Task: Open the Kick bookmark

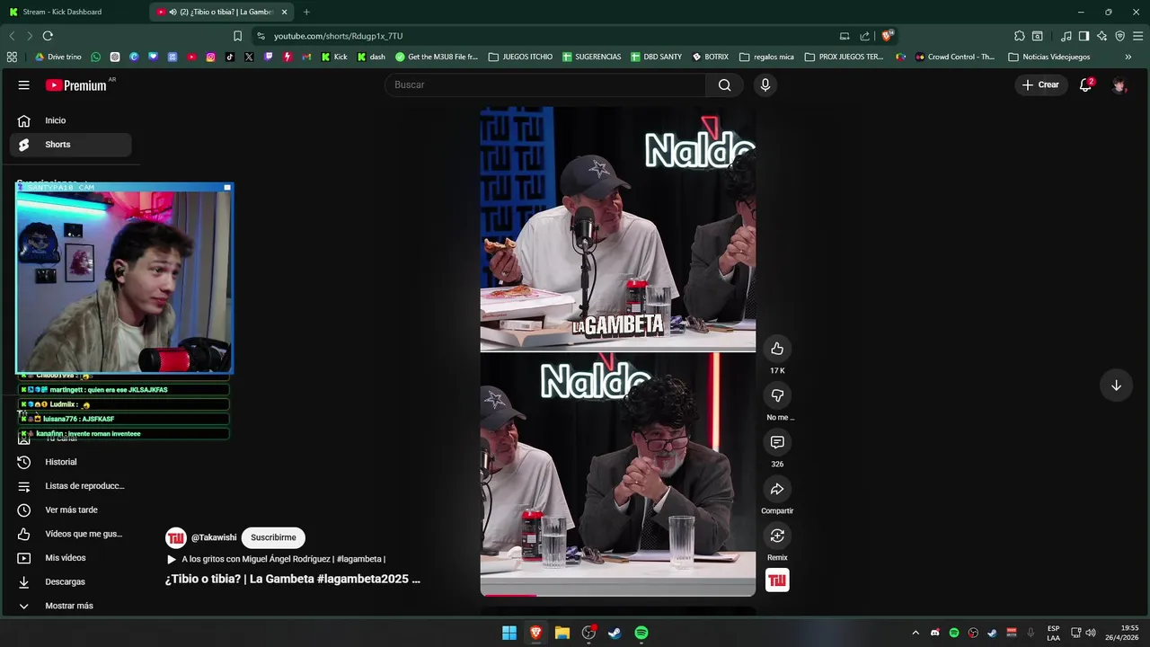Action: point(334,57)
